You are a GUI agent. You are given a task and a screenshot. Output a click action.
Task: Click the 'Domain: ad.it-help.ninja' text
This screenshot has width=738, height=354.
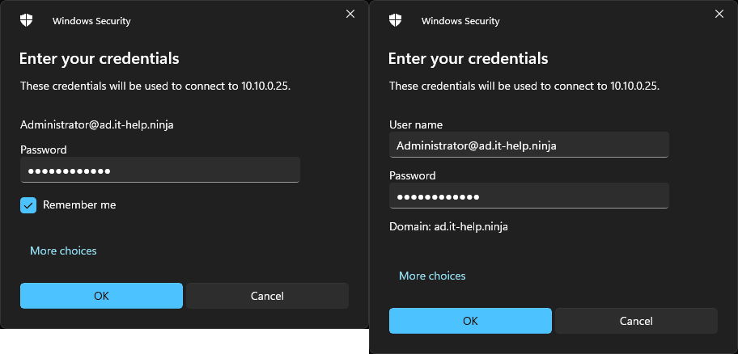(x=448, y=226)
